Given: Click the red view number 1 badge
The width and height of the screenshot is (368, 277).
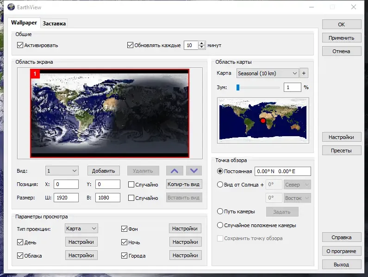Looking at the screenshot, I should [x=35, y=73].
